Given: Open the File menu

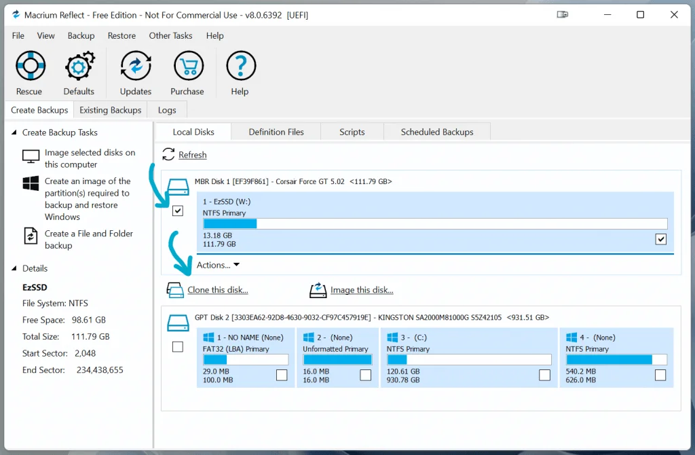Looking at the screenshot, I should tap(18, 35).
